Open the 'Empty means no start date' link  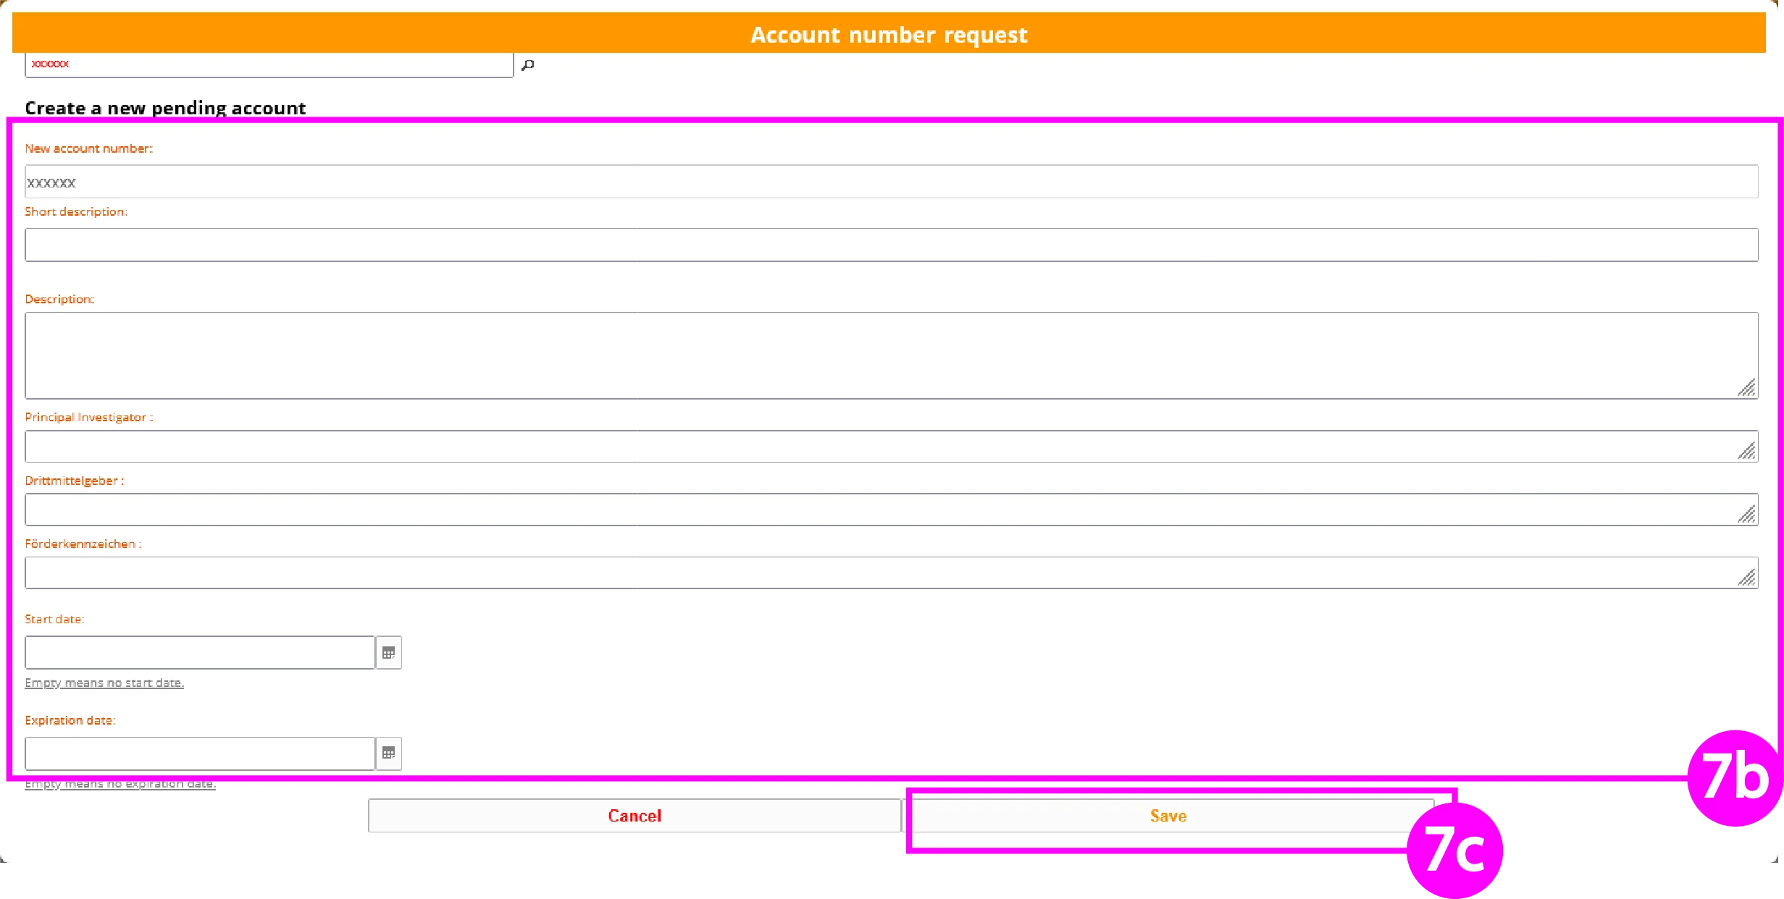(104, 682)
